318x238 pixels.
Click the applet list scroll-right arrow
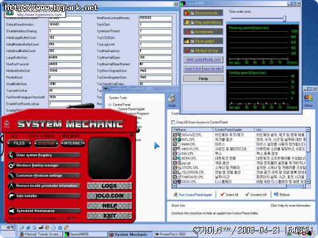[303, 186]
